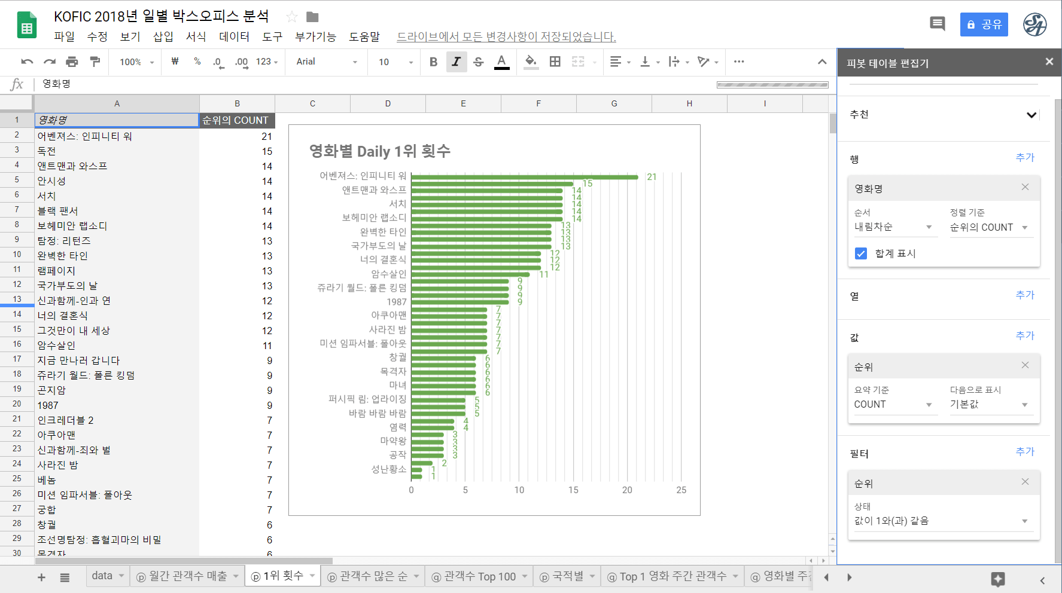Toggle bold formatting button
Image resolution: width=1062 pixels, height=593 pixels.
(x=433, y=62)
